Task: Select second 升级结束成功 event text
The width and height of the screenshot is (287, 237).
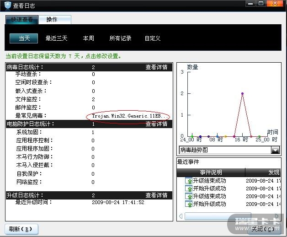Action: tap(210, 196)
